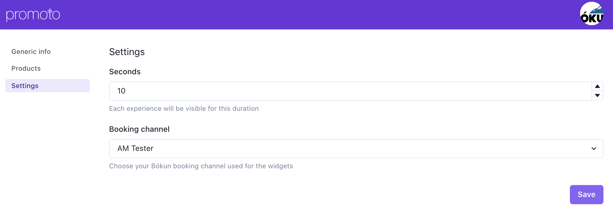This screenshot has height=212, width=613.
Task: Select the AM Tester value text
Action: 135,149
